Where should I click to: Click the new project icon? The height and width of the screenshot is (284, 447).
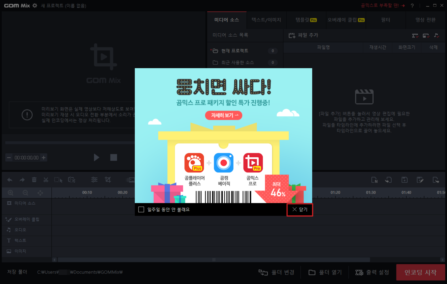click(x=374, y=180)
